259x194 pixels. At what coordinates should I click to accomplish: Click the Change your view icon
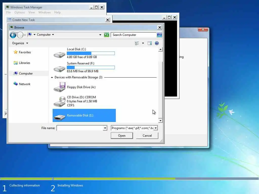tap(137, 43)
